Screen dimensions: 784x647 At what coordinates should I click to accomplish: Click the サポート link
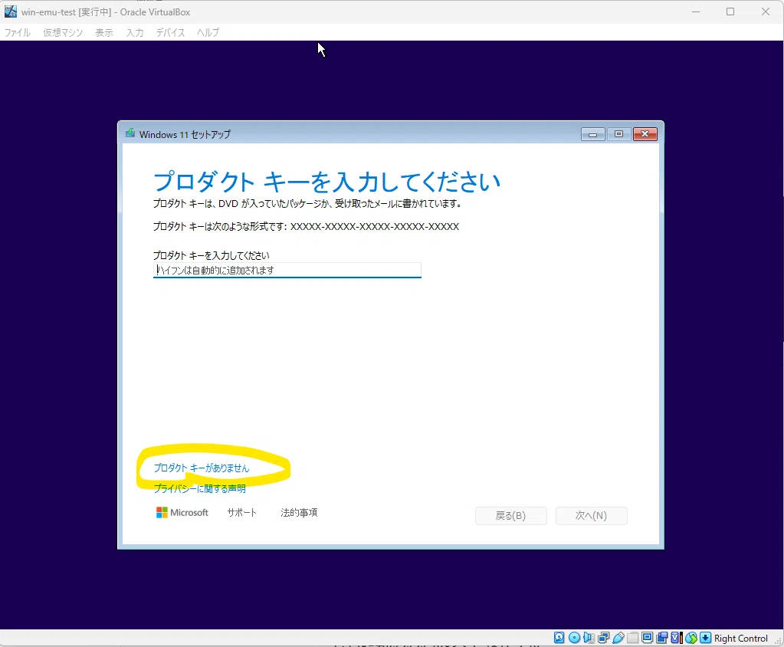click(242, 513)
